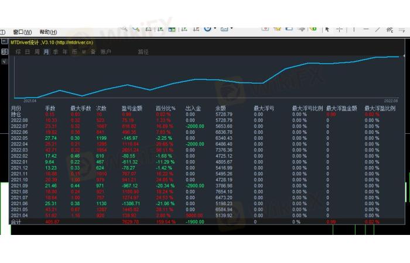Click the 路径 path button

tap(143, 52)
